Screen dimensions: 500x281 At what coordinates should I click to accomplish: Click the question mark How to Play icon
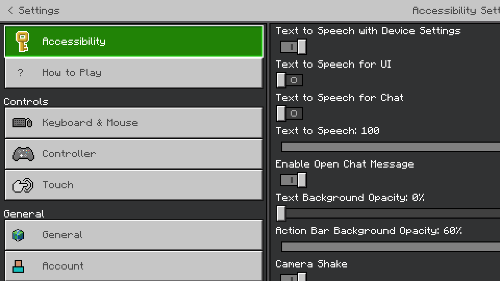(20, 73)
